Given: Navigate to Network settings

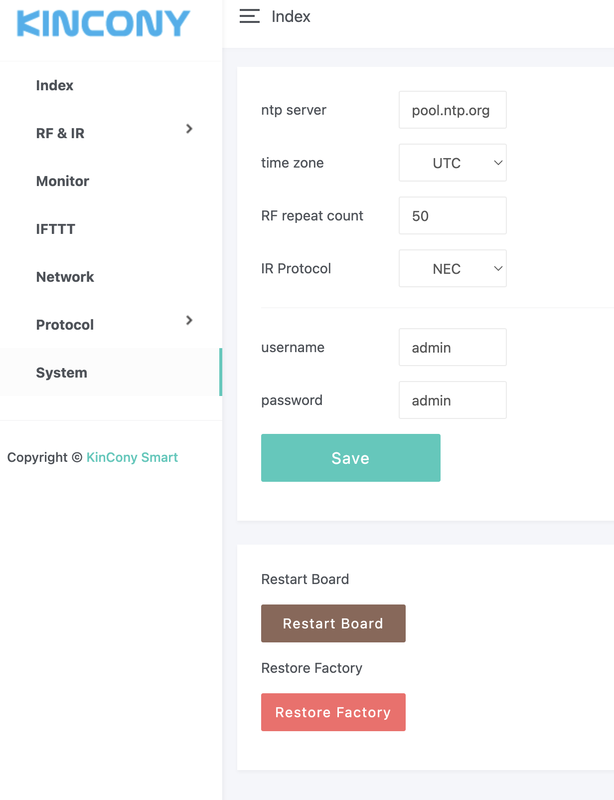Looking at the screenshot, I should [65, 277].
